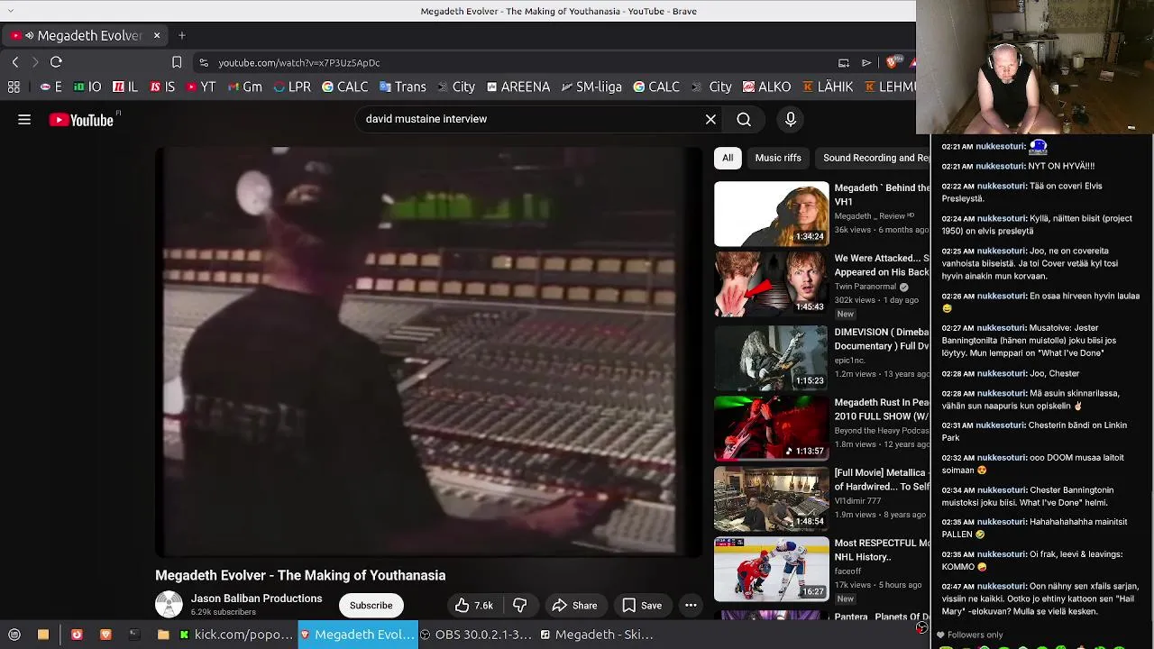Run search with the magnifier button

click(744, 119)
